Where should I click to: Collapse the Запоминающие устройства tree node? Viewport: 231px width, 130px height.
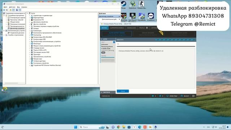(4, 31)
